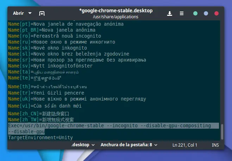Image resolution: width=232 pixels, height=161 pixels.
Task: Click the Name[ru] line
Action: point(62,42)
